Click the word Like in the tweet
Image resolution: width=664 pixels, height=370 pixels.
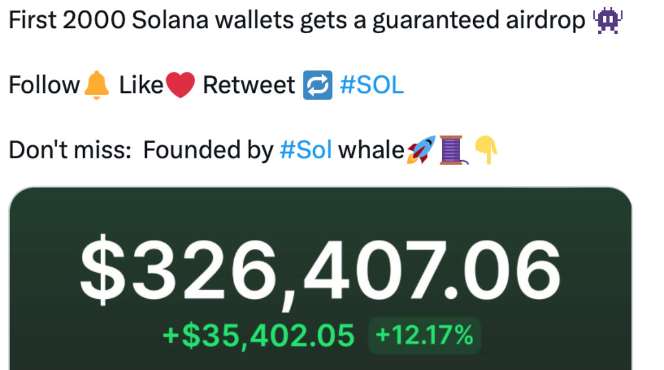(141, 85)
